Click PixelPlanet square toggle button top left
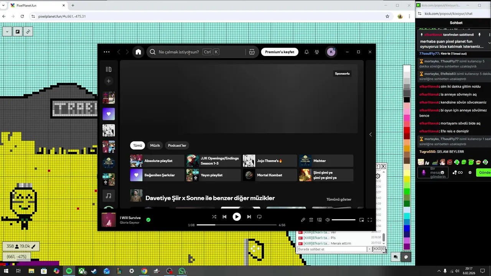 point(17,32)
